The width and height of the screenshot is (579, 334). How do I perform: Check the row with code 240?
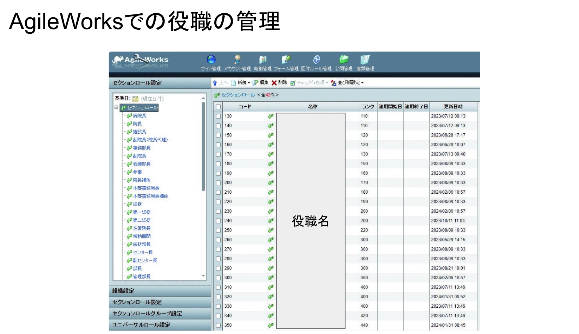click(x=218, y=221)
